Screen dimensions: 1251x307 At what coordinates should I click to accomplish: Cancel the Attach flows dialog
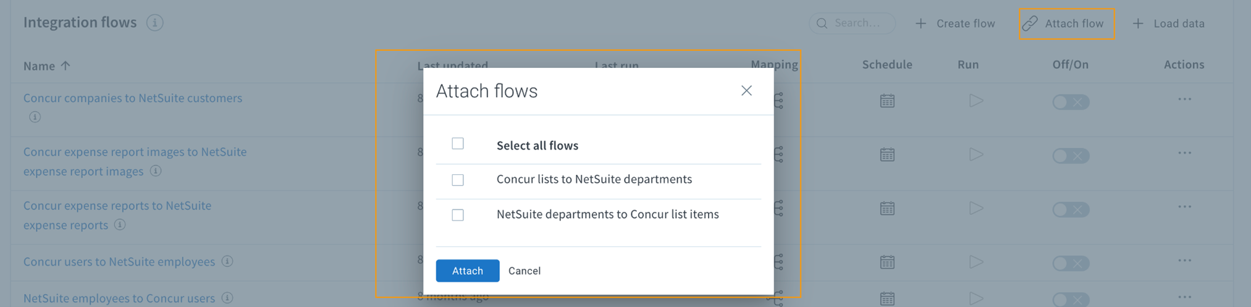(x=524, y=271)
